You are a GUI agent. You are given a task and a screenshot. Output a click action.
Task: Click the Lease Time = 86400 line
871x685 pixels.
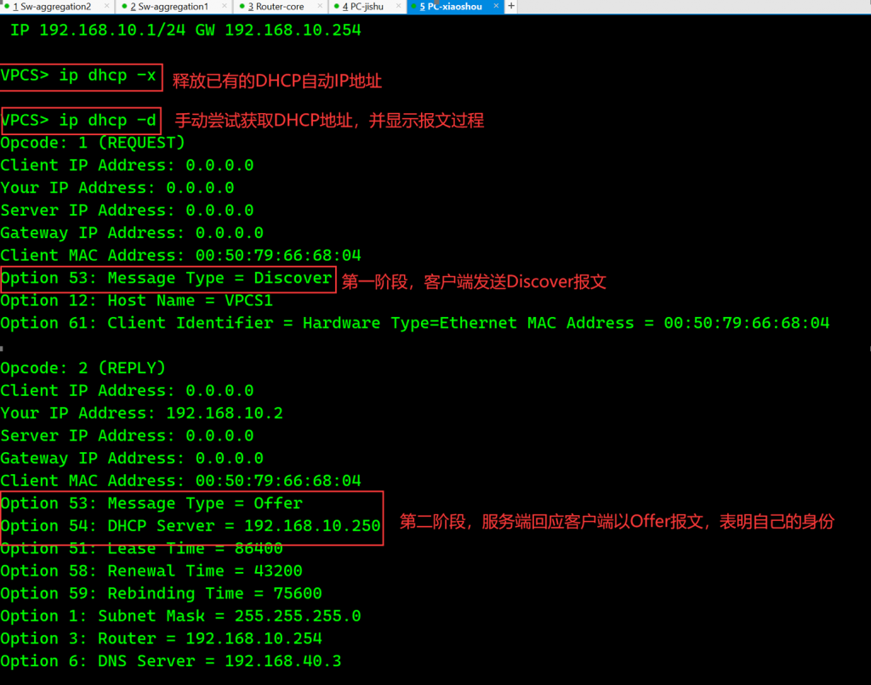click(141, 548)
